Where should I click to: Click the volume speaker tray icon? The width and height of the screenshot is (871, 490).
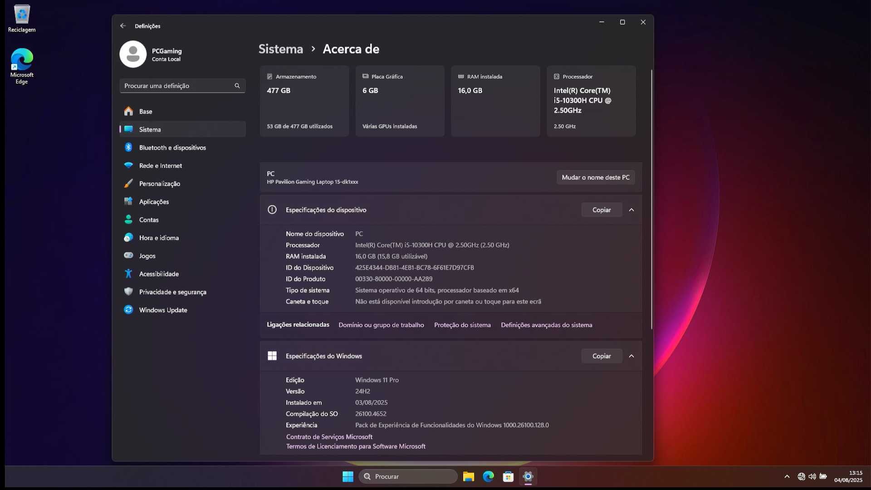point(812,476)
